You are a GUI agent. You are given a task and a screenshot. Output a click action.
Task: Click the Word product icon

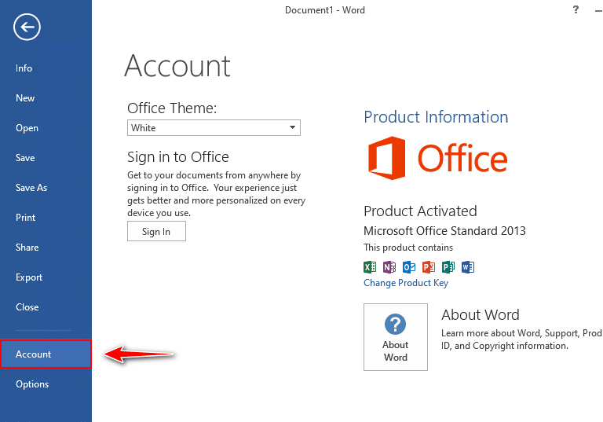tap(468, 267)
